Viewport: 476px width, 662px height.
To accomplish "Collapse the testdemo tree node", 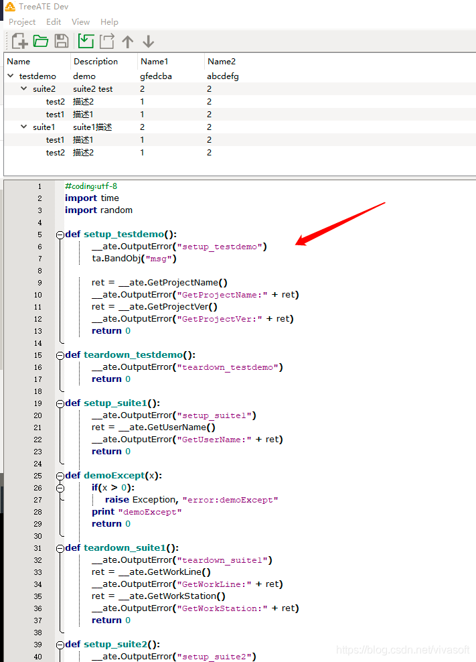I will point(11,76).
